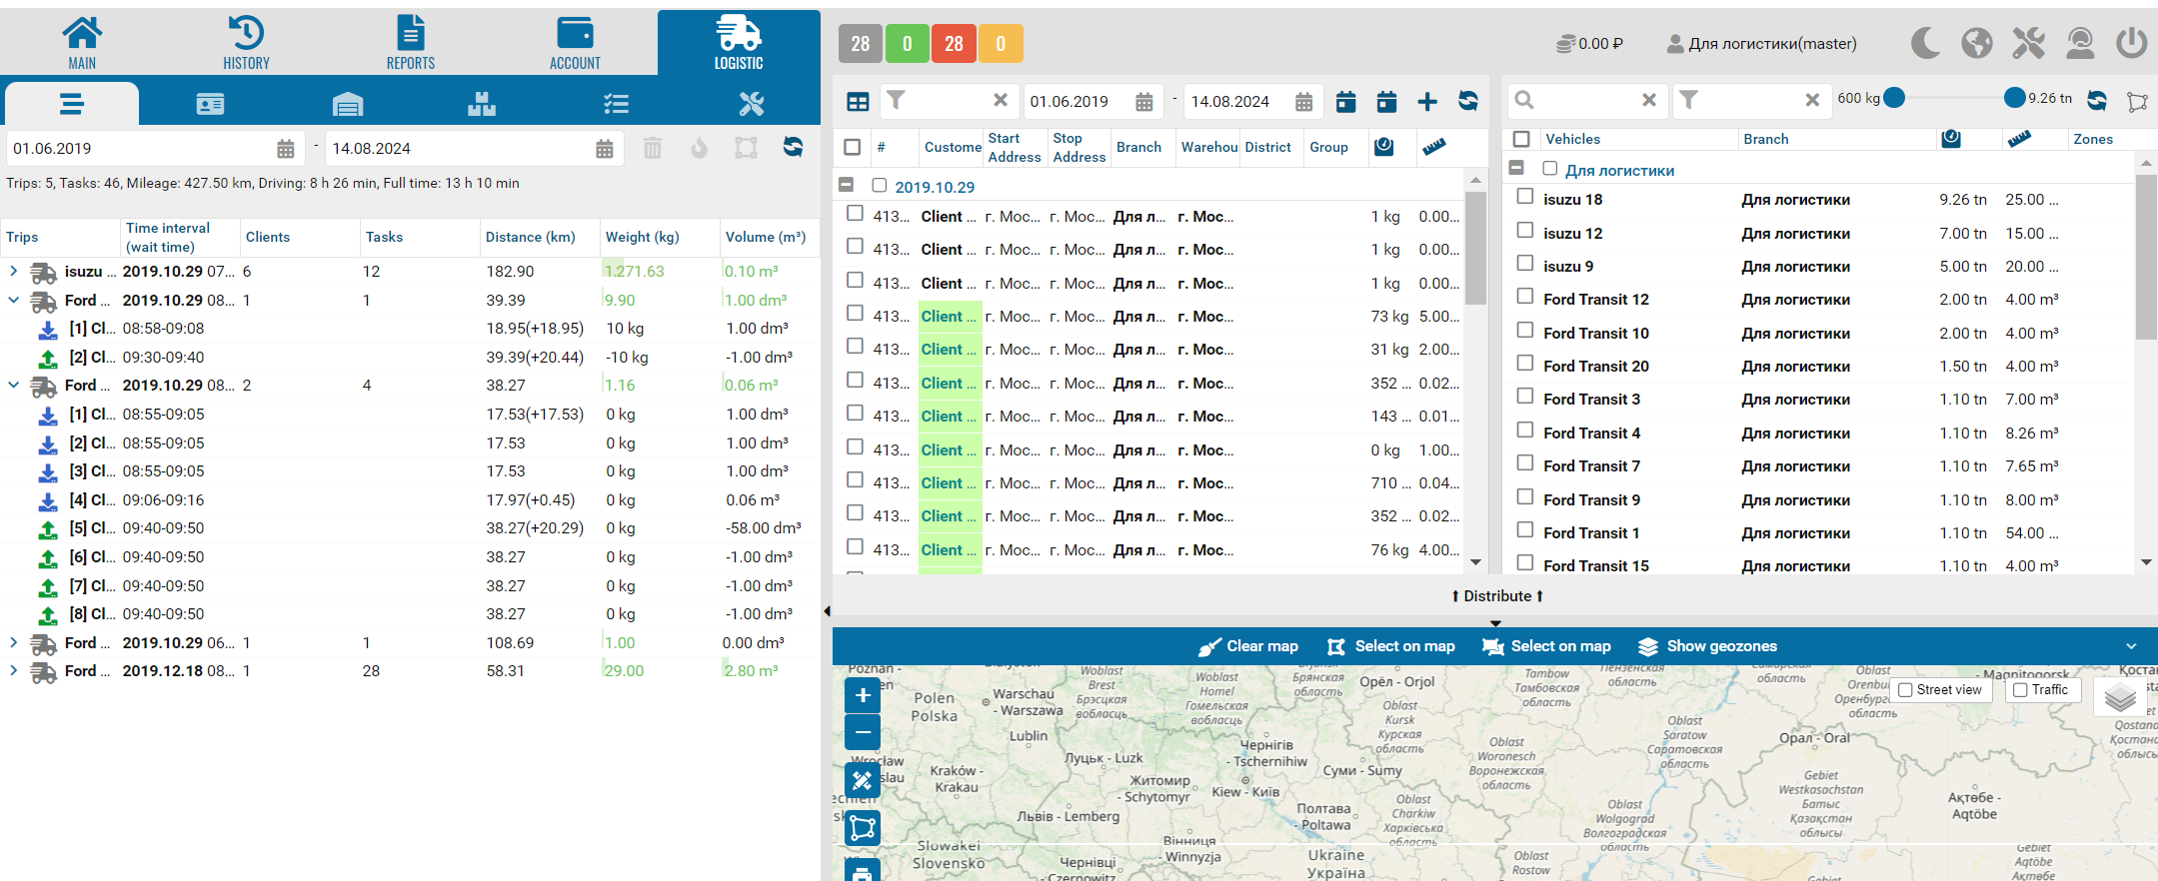Click the trips refresh icon
Image resolution: width=2158 pixels, height=881 pixels.
[x=793, y=148]
